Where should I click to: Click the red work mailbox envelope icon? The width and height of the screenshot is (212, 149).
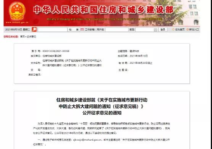pyautogui.click(x=82, y=29)
